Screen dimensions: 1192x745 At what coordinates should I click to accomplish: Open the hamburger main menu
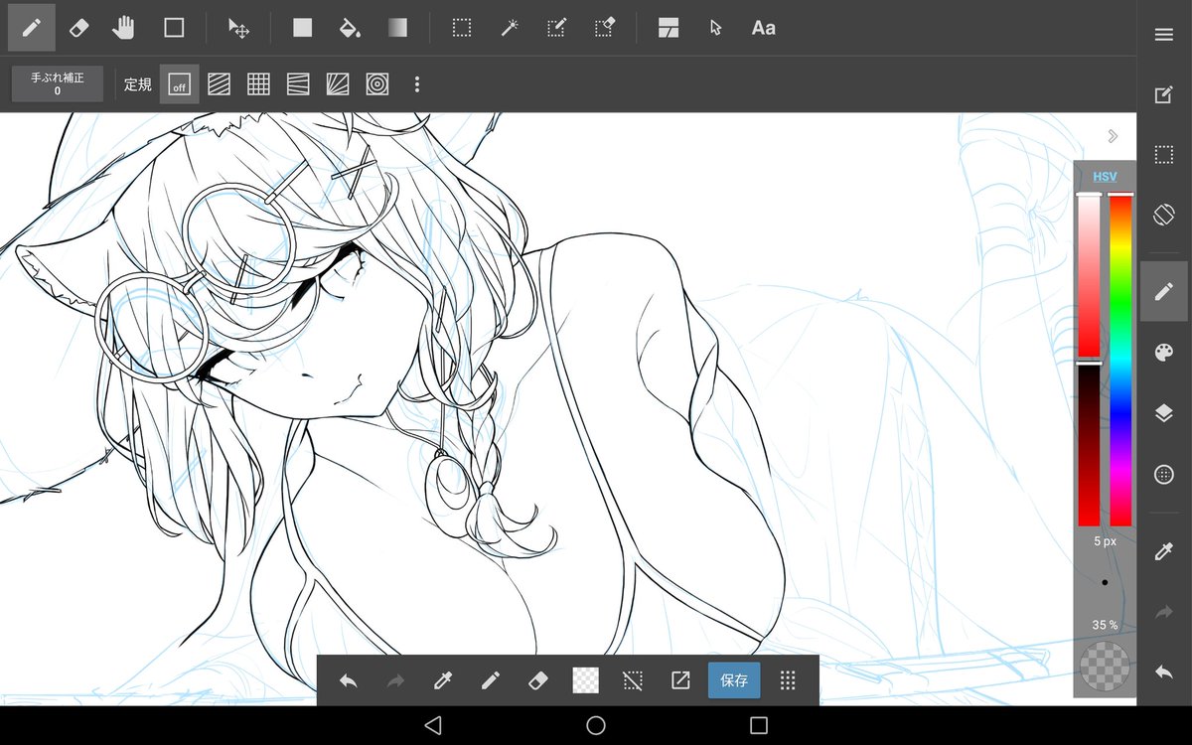[1164, 35]
